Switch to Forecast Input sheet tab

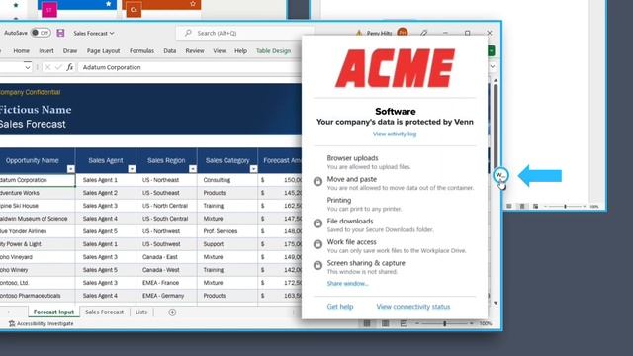[53, 312]
